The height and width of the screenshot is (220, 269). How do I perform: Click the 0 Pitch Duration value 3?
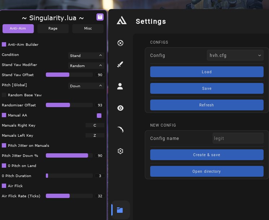pyautogui.click(x=100, y=176)
